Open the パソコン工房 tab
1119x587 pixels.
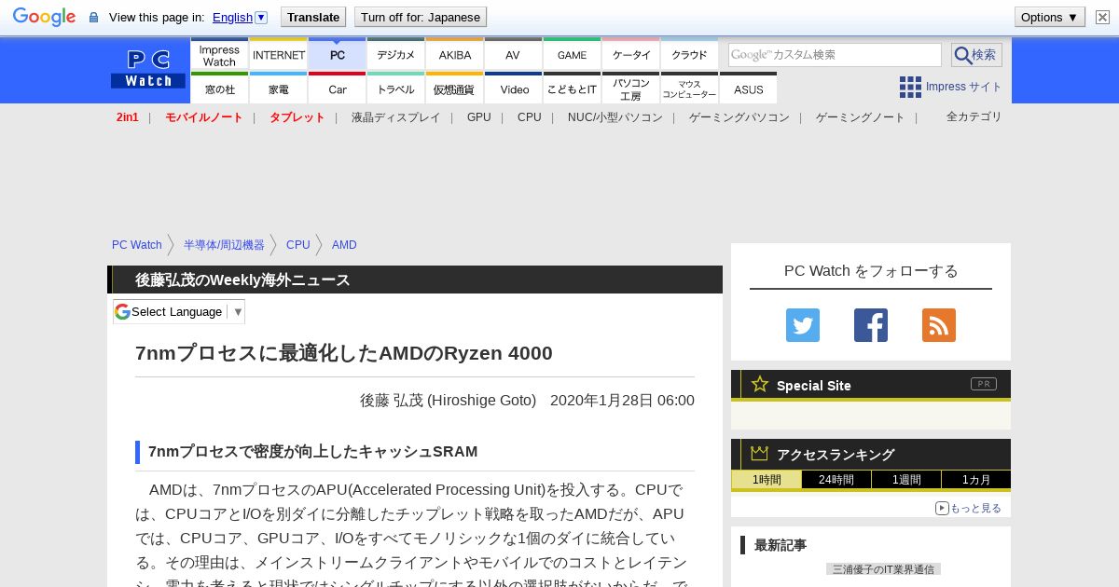[x=631, y=88]
